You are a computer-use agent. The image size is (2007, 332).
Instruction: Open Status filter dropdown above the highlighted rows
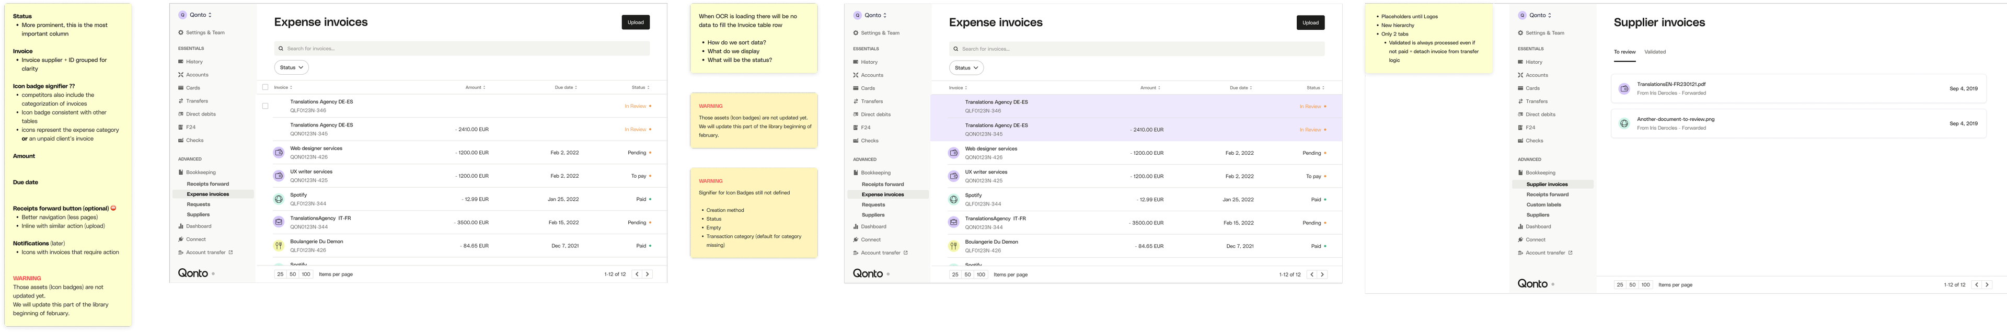(x=966, y=68)
